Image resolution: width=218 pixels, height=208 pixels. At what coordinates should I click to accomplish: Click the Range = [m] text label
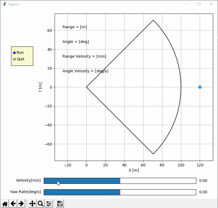point(75,27)
